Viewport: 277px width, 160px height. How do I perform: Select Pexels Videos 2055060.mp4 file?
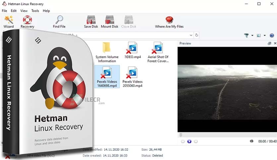[133, 77]
